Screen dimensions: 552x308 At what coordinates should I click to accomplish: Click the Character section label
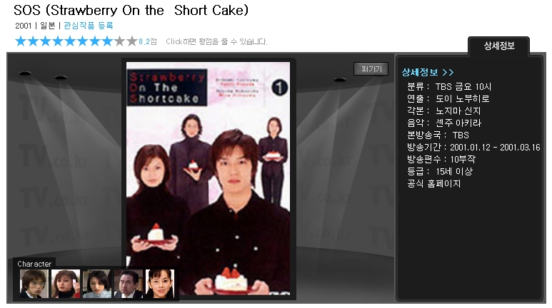coord(34,264)
